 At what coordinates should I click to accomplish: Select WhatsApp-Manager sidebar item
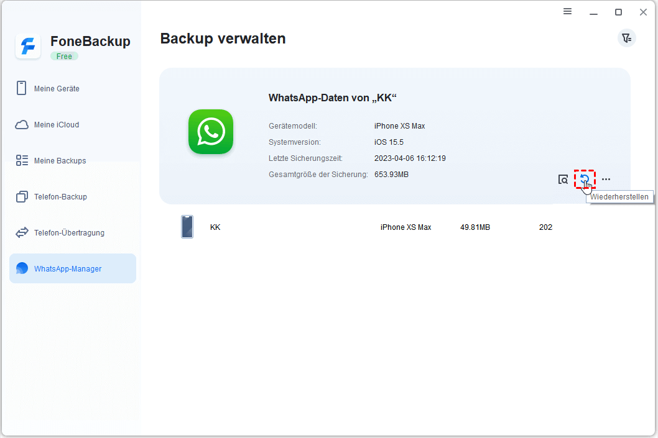click(73, 268)
